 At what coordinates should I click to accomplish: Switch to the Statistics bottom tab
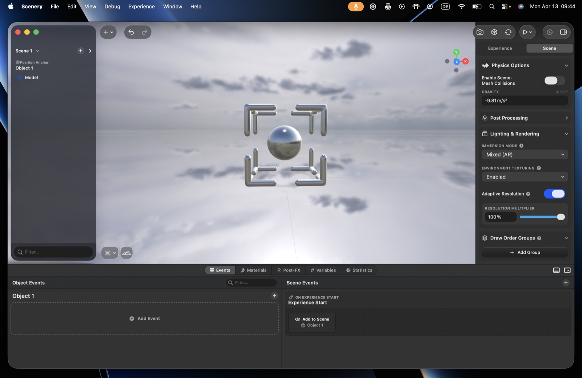tap(359, 270)
